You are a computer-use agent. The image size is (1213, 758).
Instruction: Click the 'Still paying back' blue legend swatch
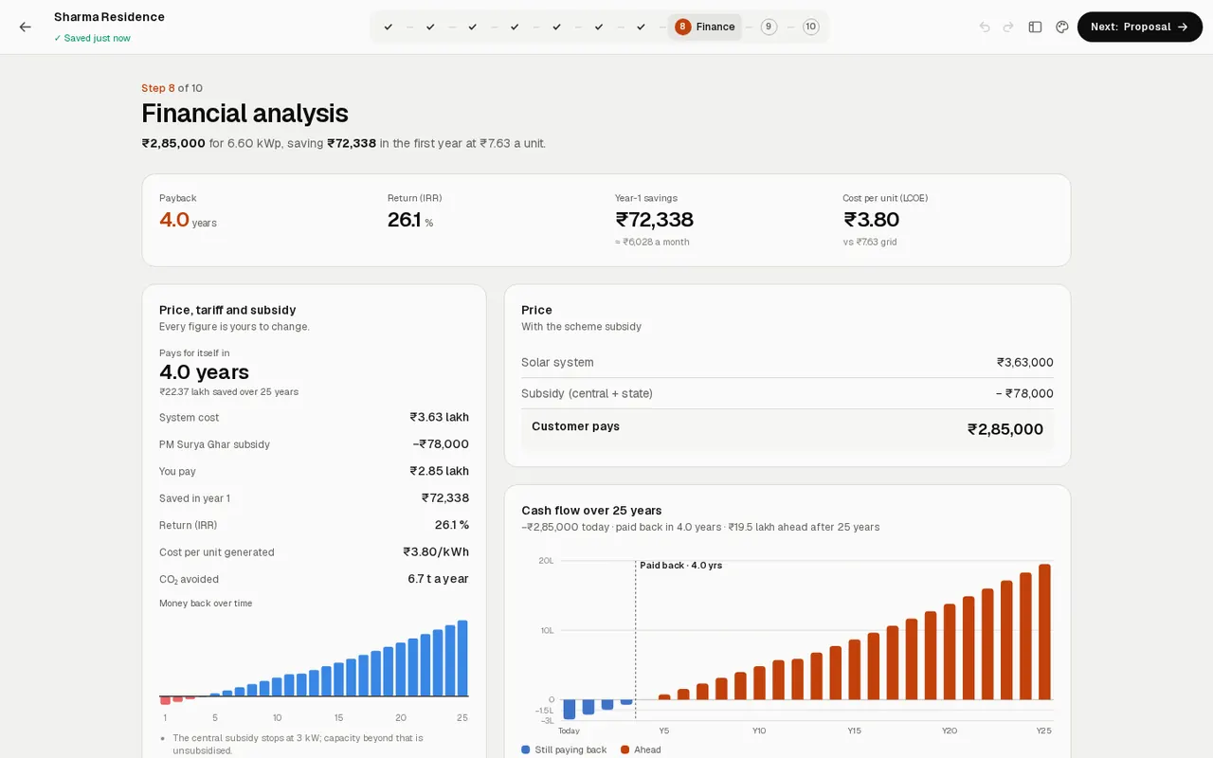526,749
